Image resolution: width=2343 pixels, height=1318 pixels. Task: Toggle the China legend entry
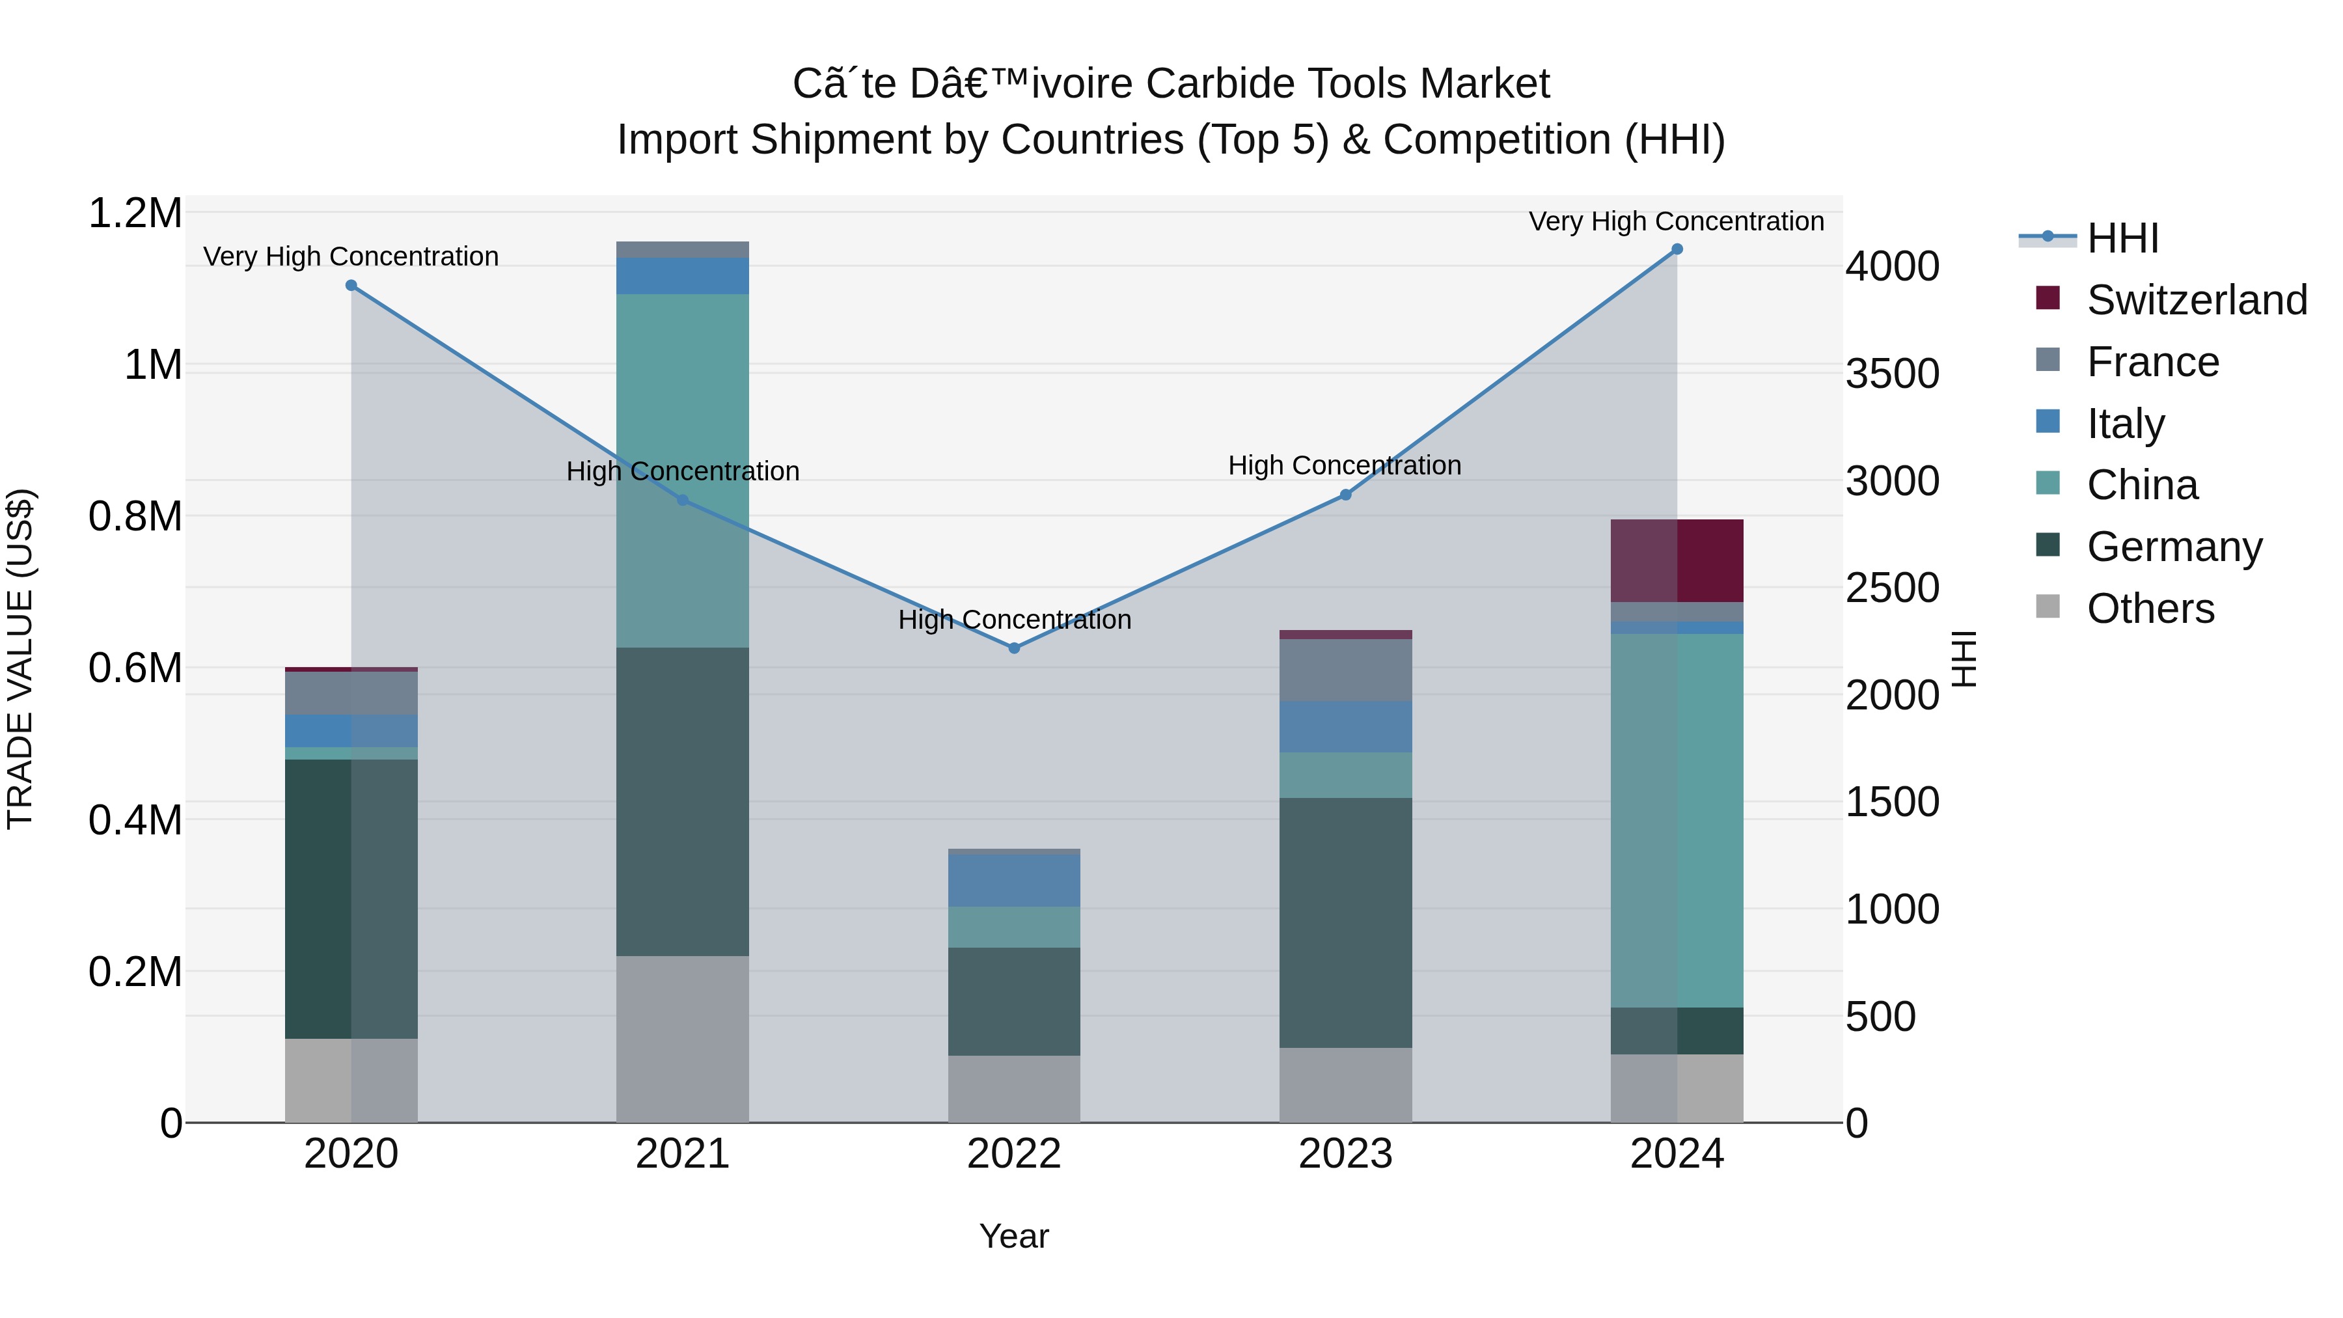click(x=2117, y=485)
